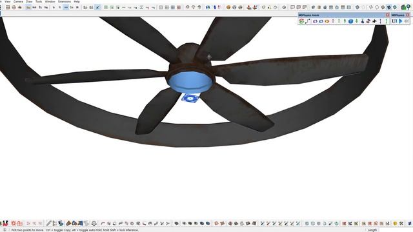Click the red ladybug icon at bottom left

[x=5, y=224]
